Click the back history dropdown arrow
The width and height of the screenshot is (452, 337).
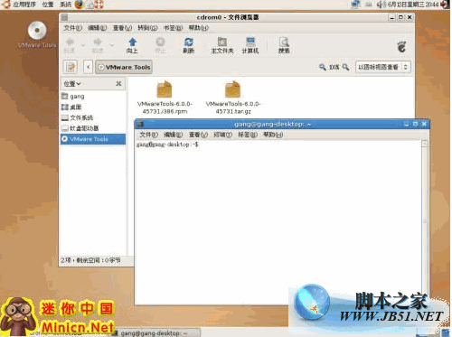coord(83,45)
